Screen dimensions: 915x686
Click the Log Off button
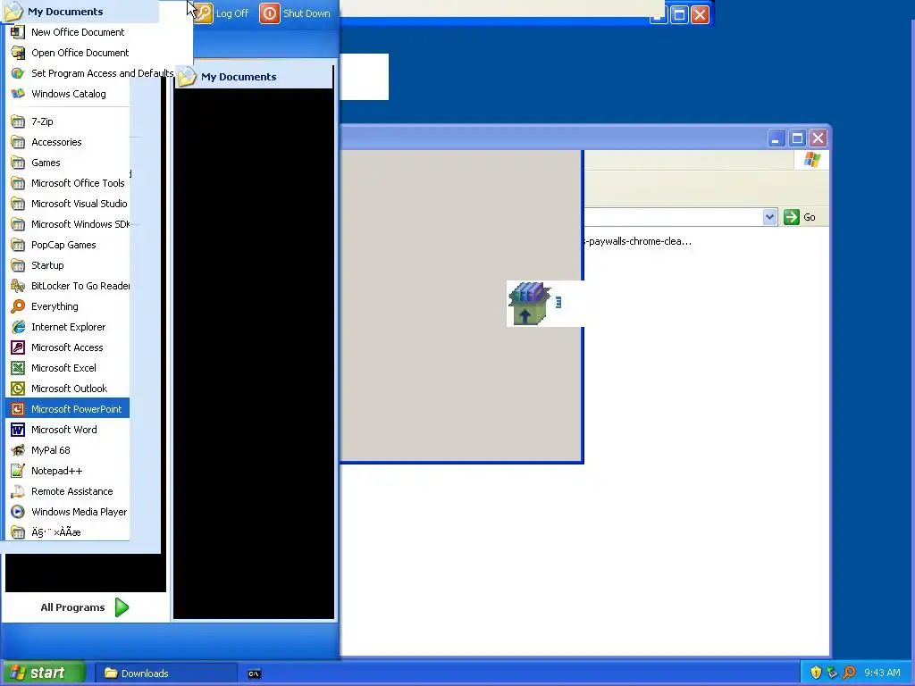222,13
